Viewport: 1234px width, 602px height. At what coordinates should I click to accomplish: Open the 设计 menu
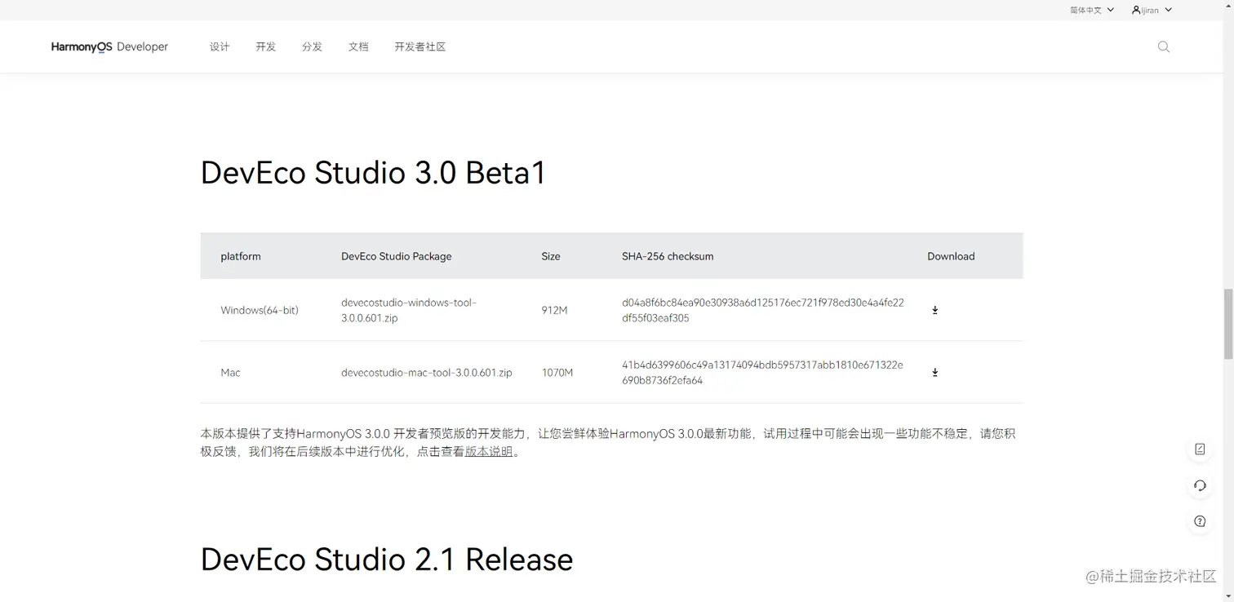(220, 46)
